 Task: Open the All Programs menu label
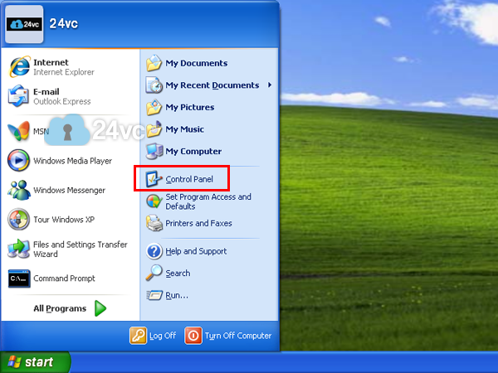pos(60,308)
